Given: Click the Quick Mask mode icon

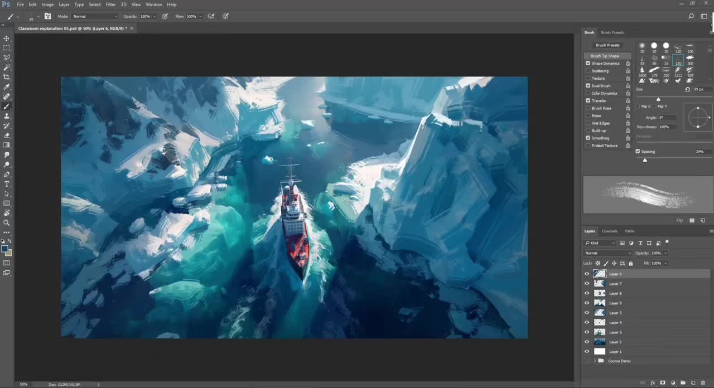Looking at the screenshot, I should point(7,263).
